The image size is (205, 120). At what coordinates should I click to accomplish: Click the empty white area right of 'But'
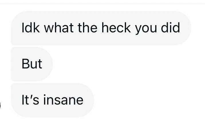click(x=128, y=64)
